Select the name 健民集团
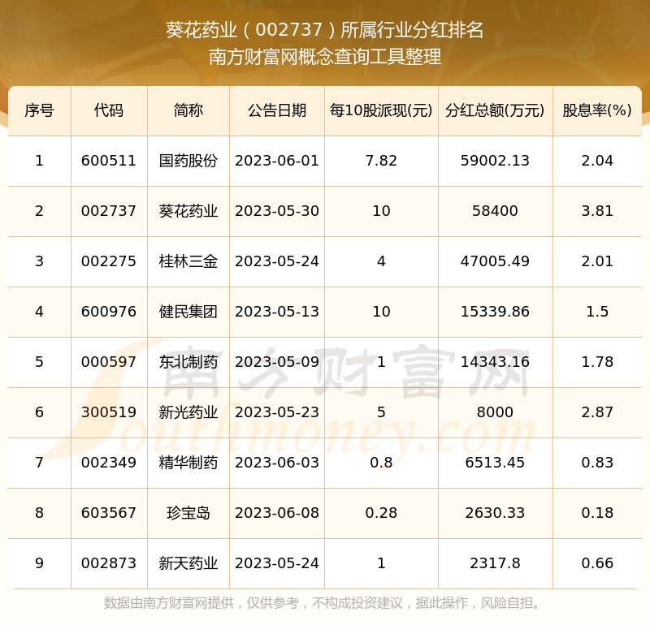Viewport: 650px width, 625px height. 188,312
